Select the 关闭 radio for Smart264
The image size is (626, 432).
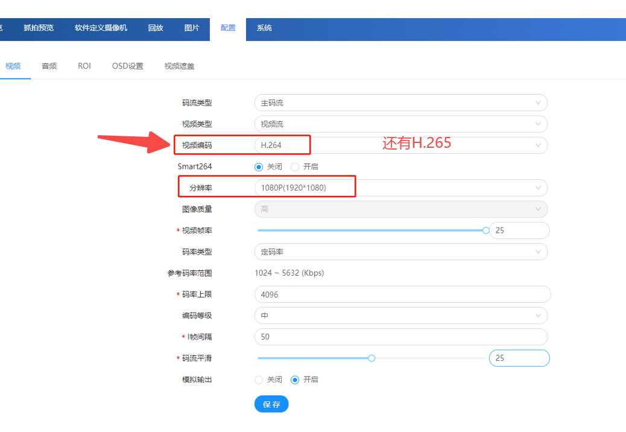(x=259, y=167)
